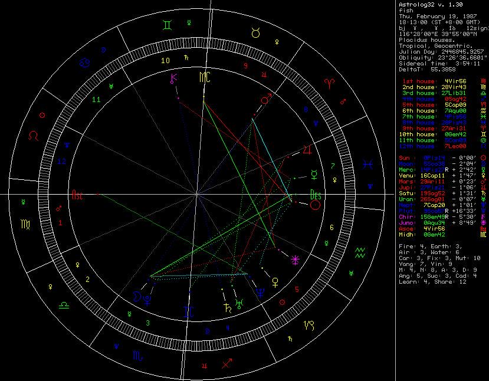The width and height of the screenshot is (489, 381).
Task: Select the Mars glyph inside the chart wheel
Action: [x=267, y=100]
